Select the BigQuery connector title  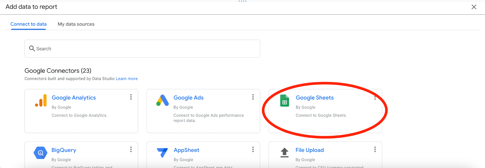coord(64,150)
